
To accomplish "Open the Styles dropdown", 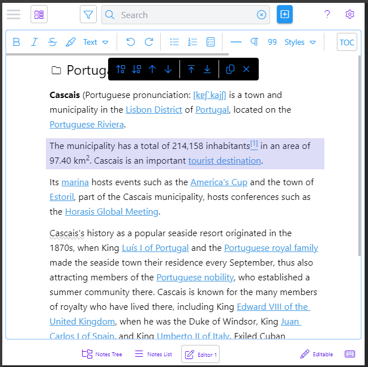I will pyautogui.click(x=300, y=42).
